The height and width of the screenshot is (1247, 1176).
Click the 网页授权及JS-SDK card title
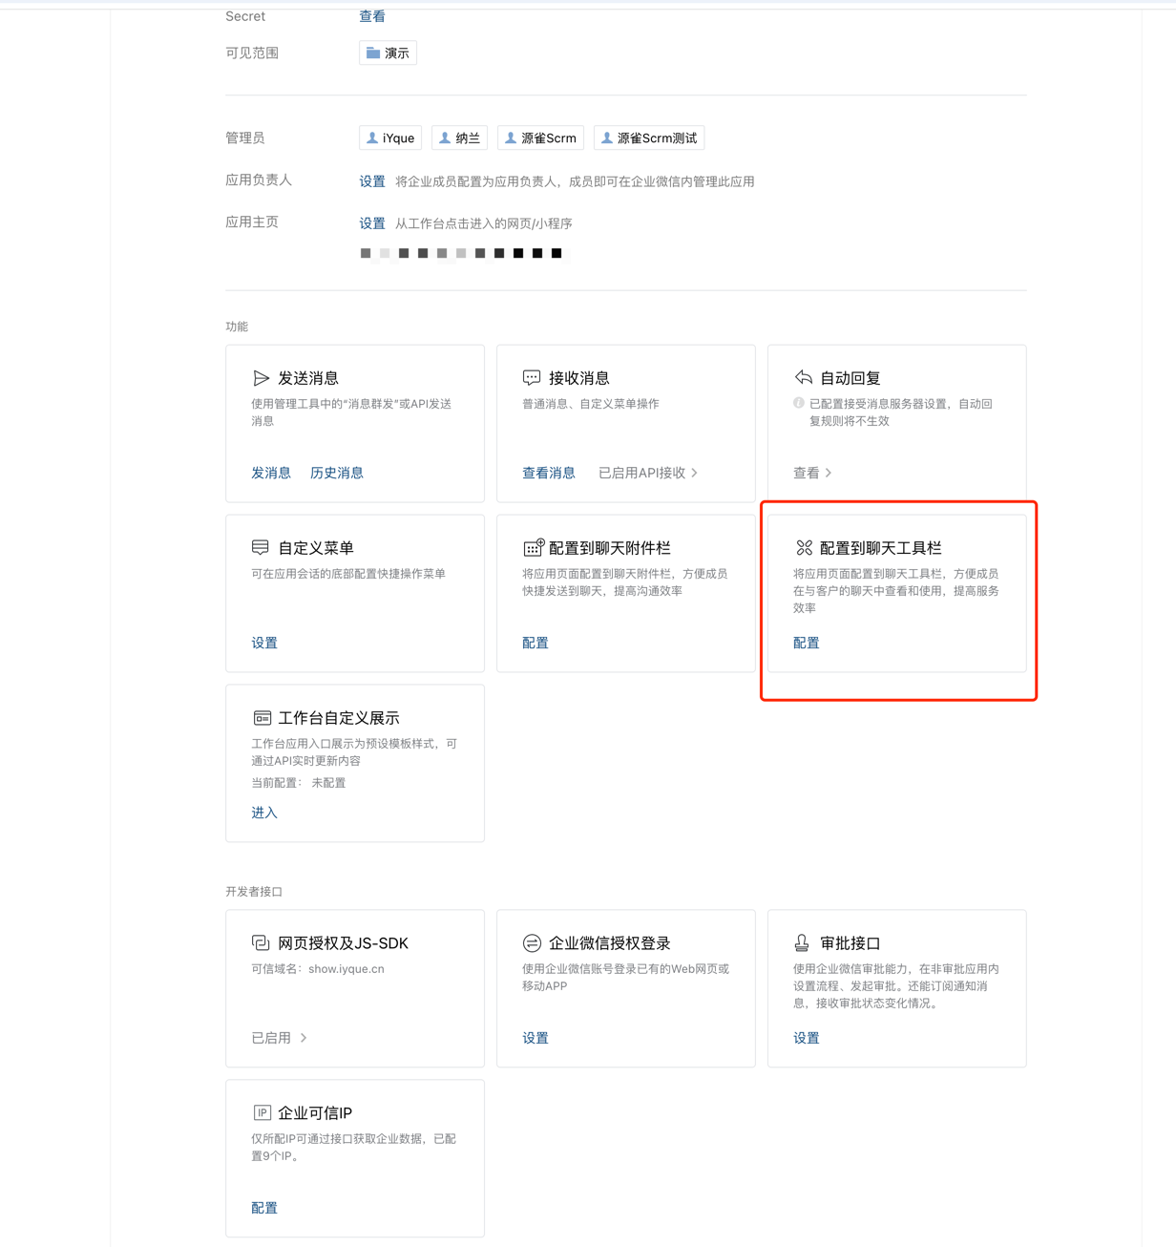tap(344, 943)
